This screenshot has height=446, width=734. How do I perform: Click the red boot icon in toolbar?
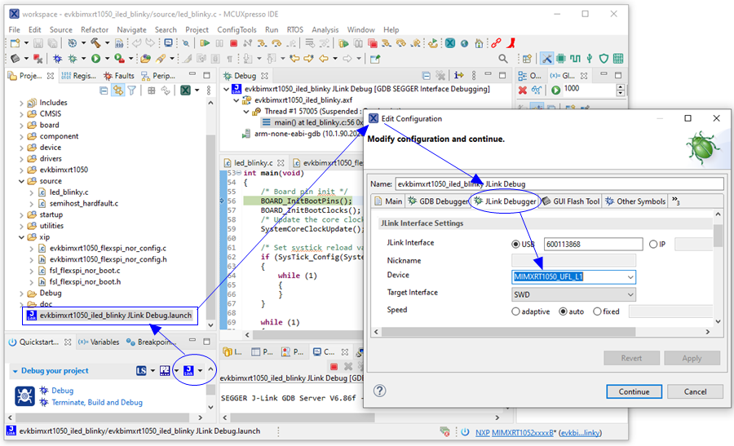click(x=511, y=43)
